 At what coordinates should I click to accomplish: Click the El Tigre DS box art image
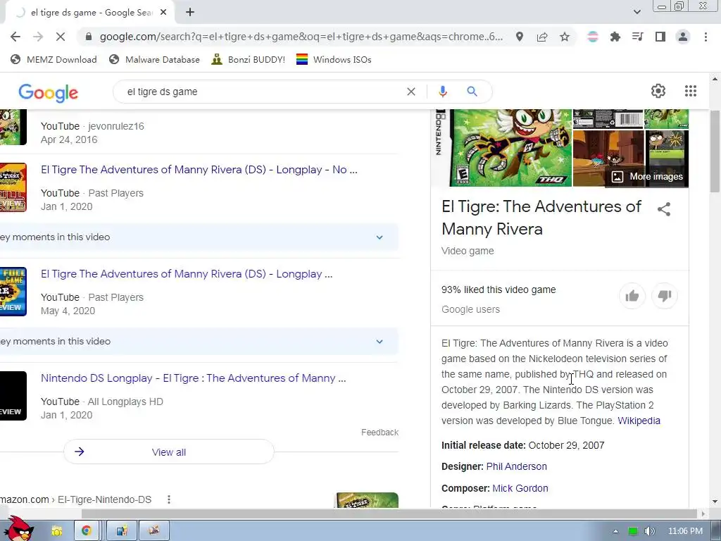[504, 148]
